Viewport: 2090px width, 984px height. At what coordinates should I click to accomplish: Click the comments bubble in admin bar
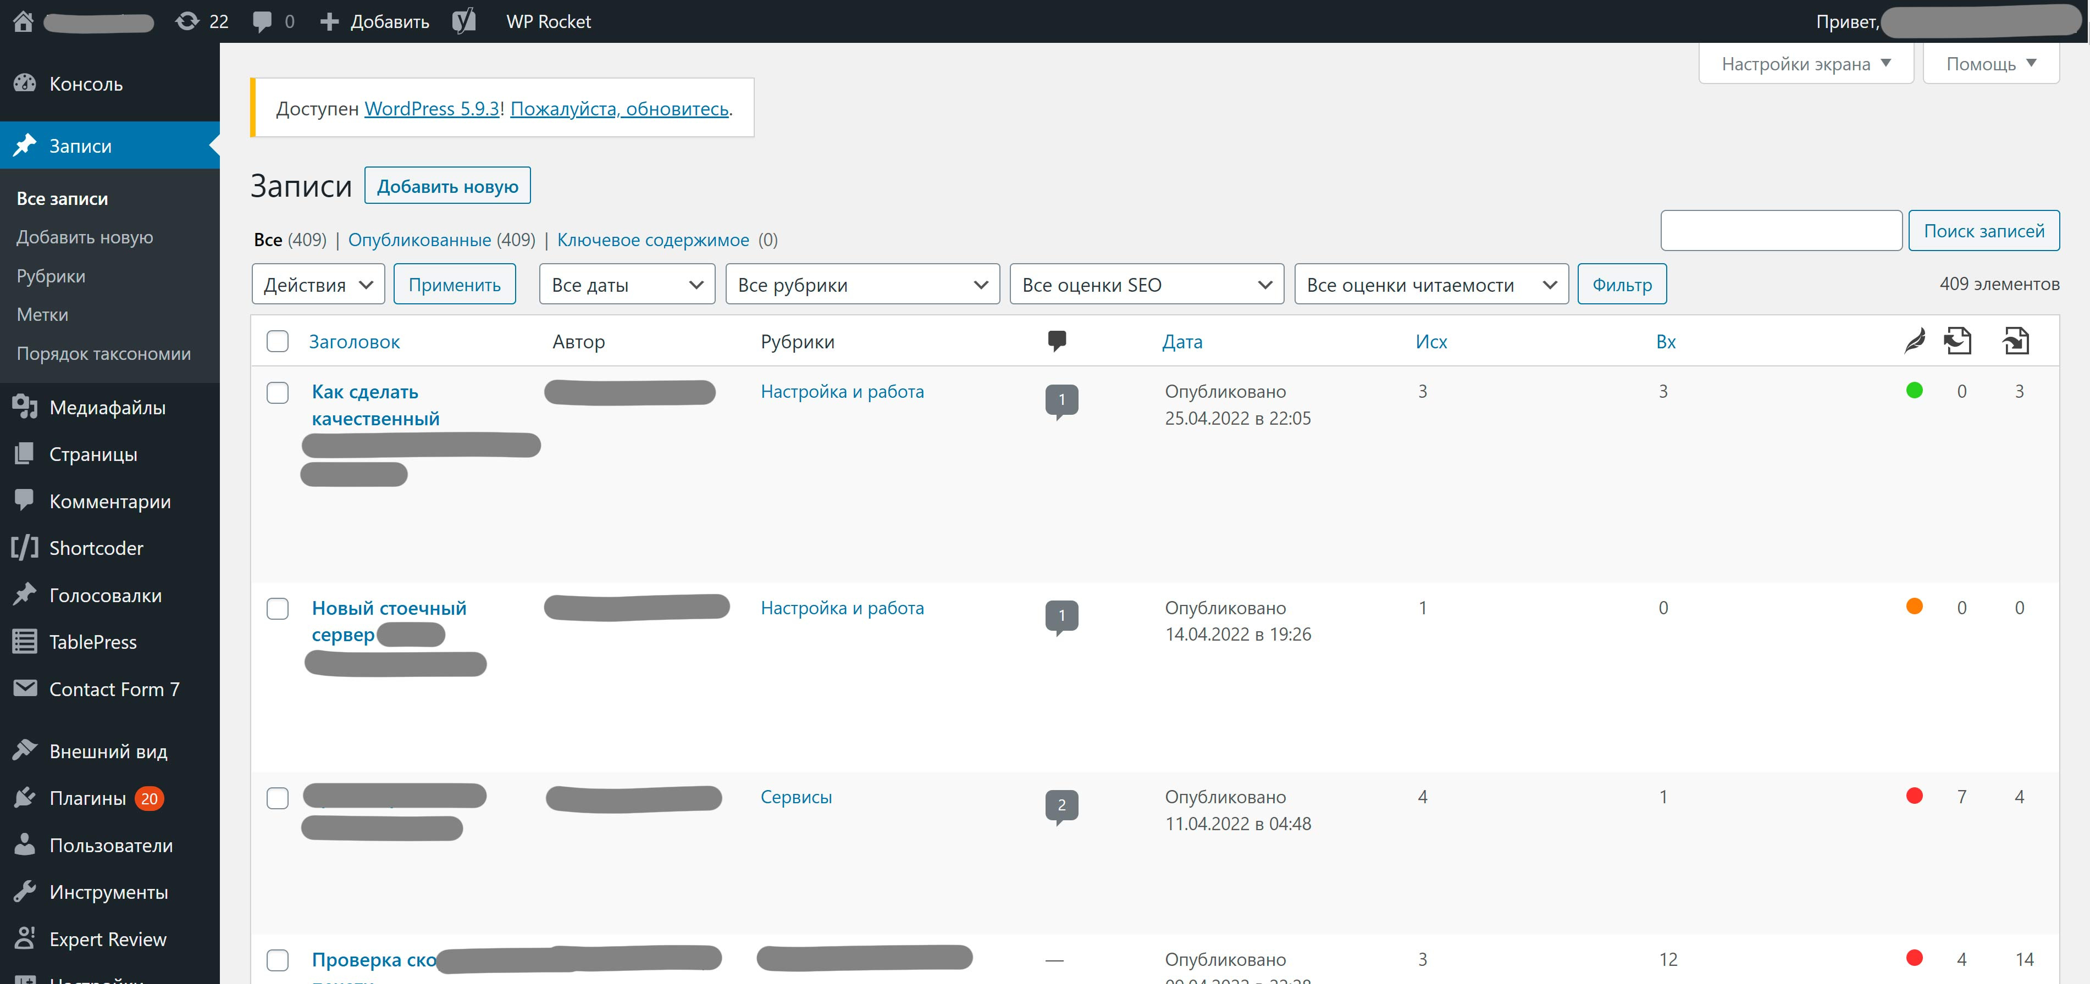coord(262,21)
